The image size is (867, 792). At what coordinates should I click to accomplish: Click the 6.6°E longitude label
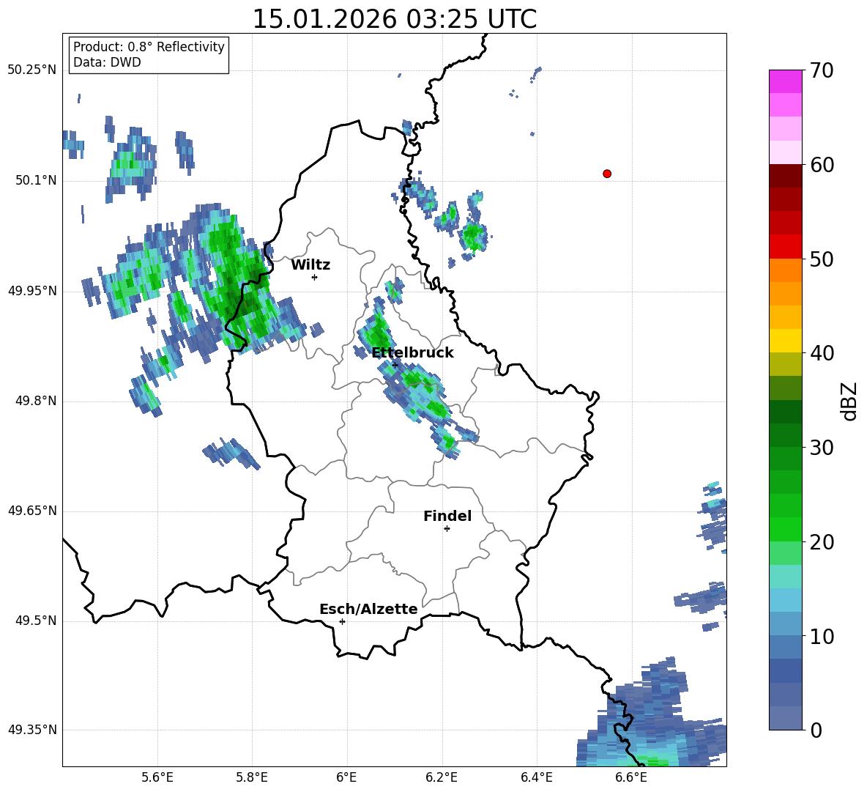point(631,777)
